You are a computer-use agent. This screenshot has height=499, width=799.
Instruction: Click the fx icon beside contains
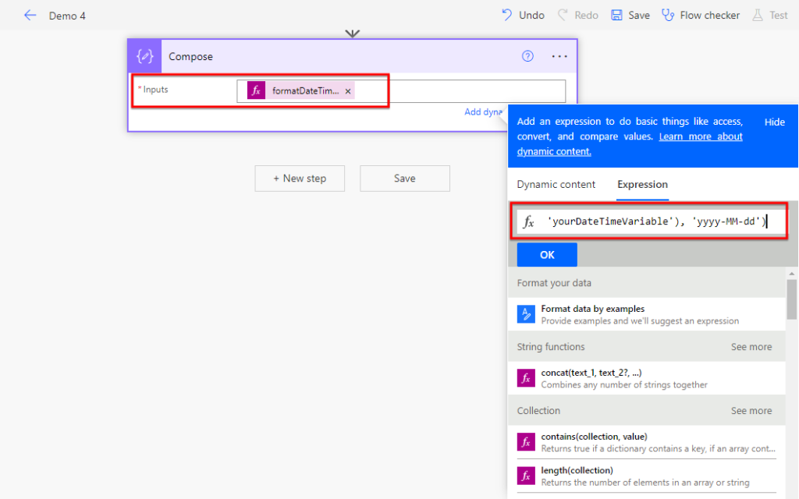(526, 442)
